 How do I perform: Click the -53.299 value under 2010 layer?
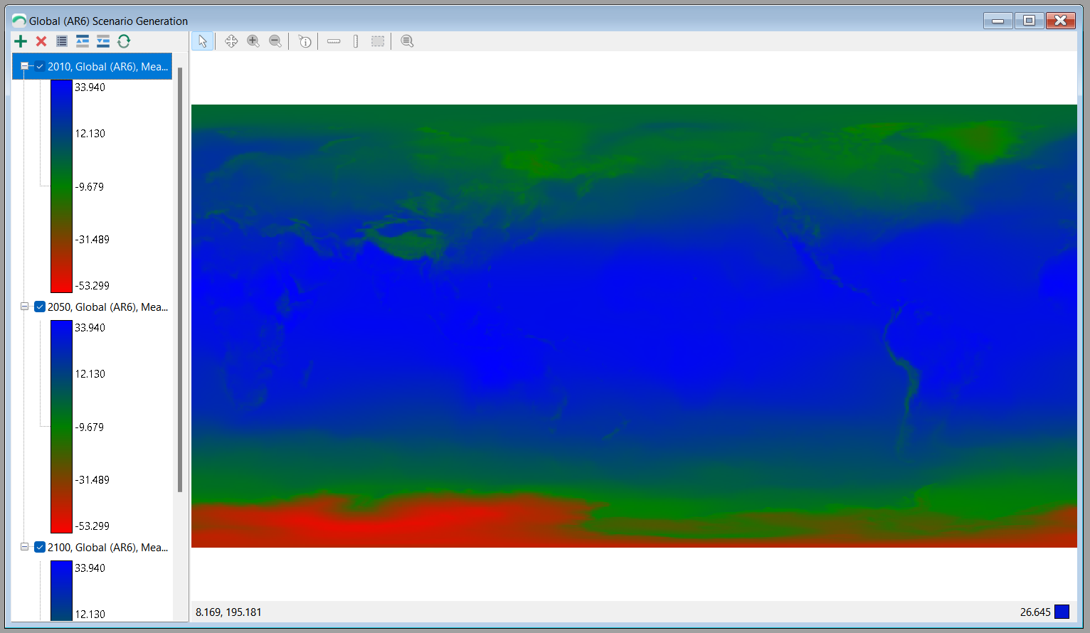click(92, 285)
